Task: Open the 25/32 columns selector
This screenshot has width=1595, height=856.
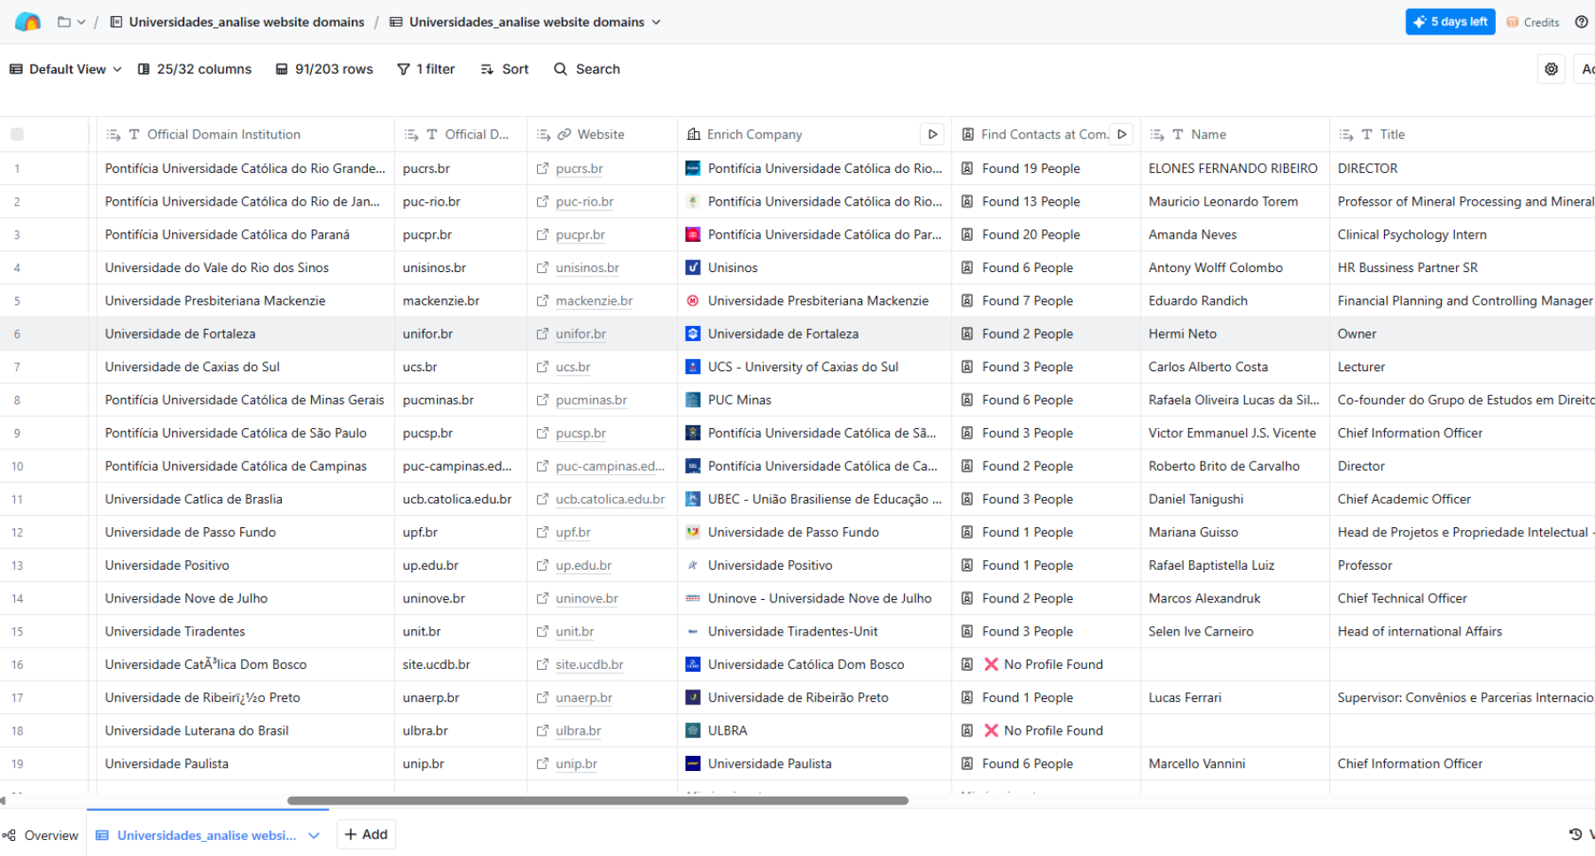Action: [x=195, y=69]
